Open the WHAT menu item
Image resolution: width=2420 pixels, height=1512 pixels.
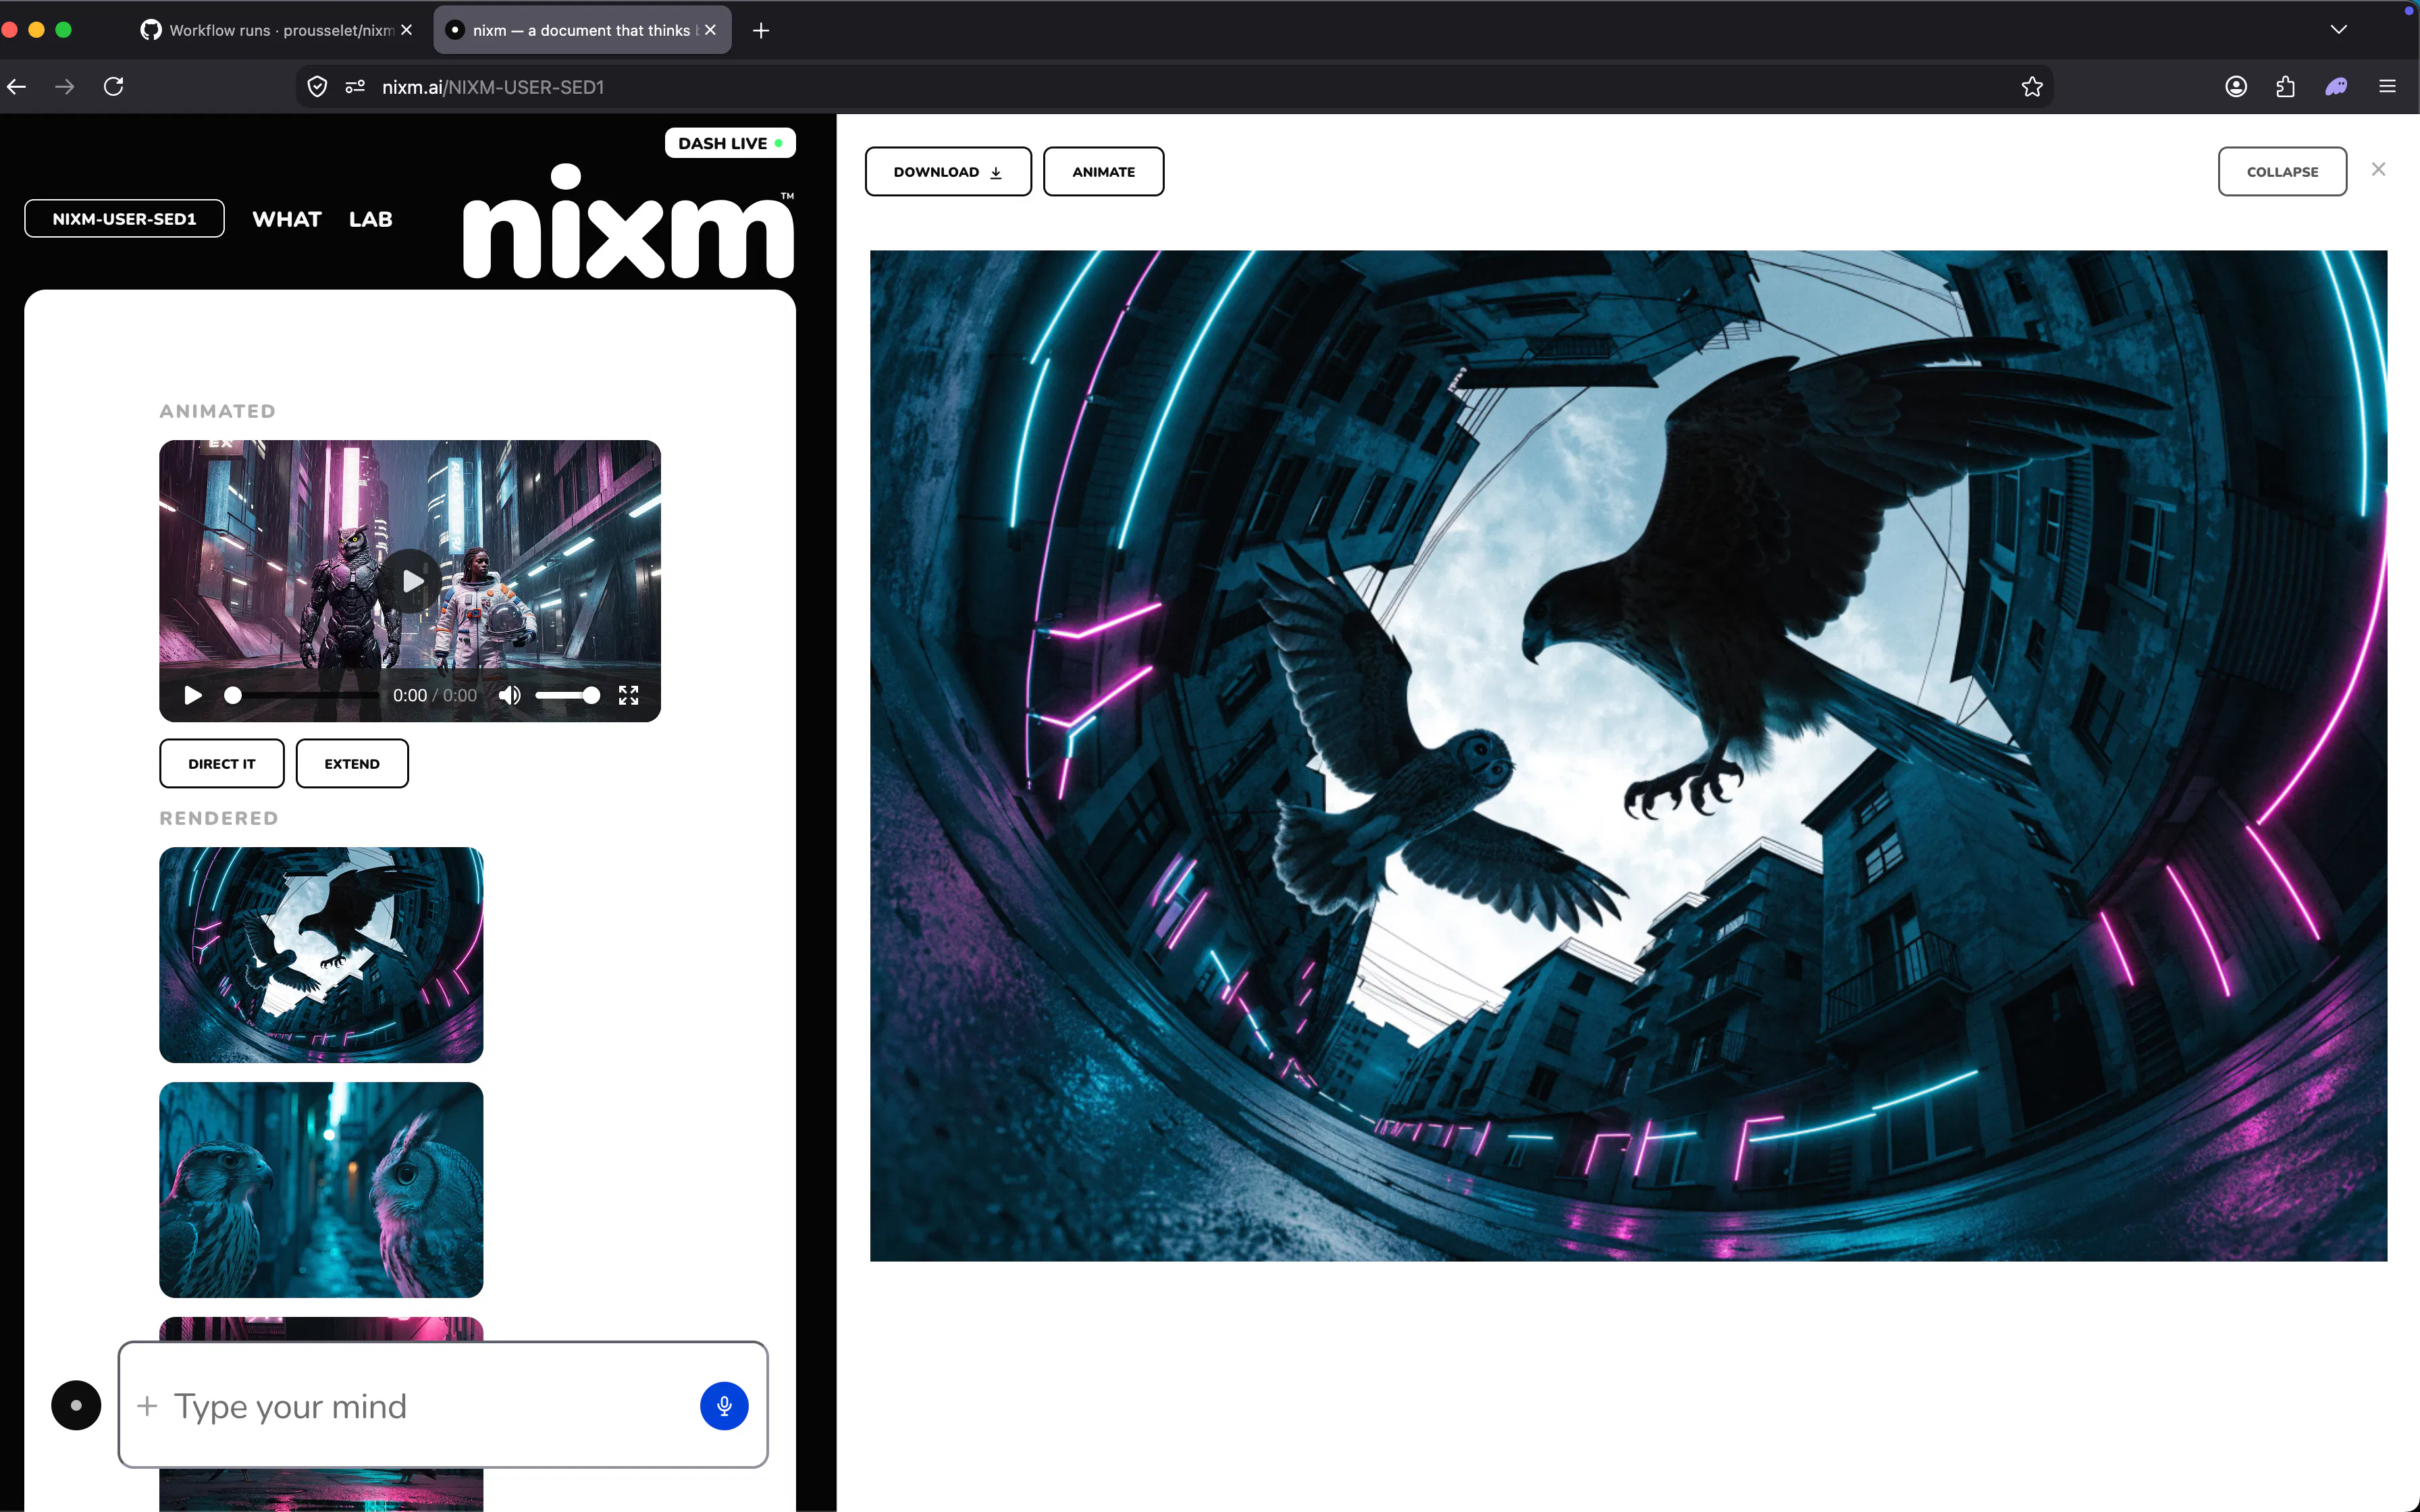[x=287, y=219]
